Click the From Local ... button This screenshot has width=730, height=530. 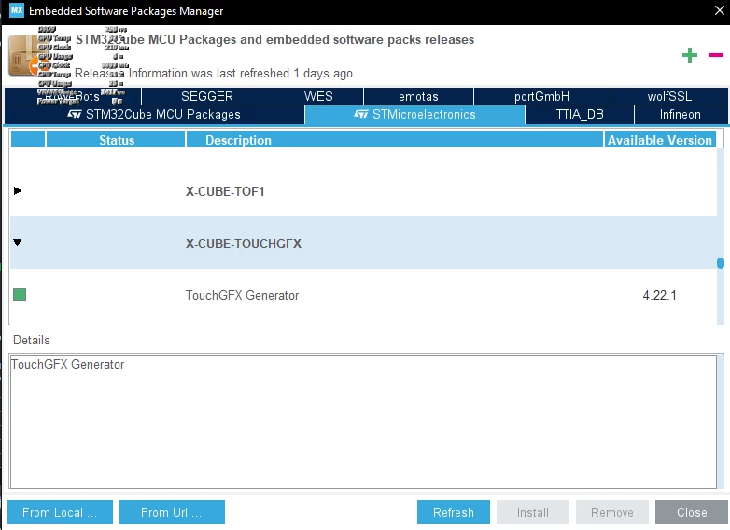(60, 512)
